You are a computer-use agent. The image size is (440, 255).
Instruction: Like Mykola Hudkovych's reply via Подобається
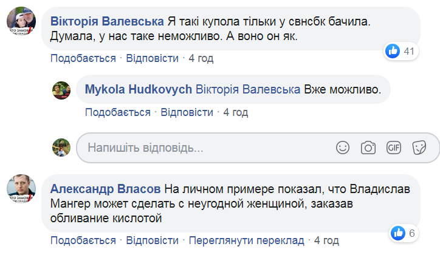tap(117, 112)
